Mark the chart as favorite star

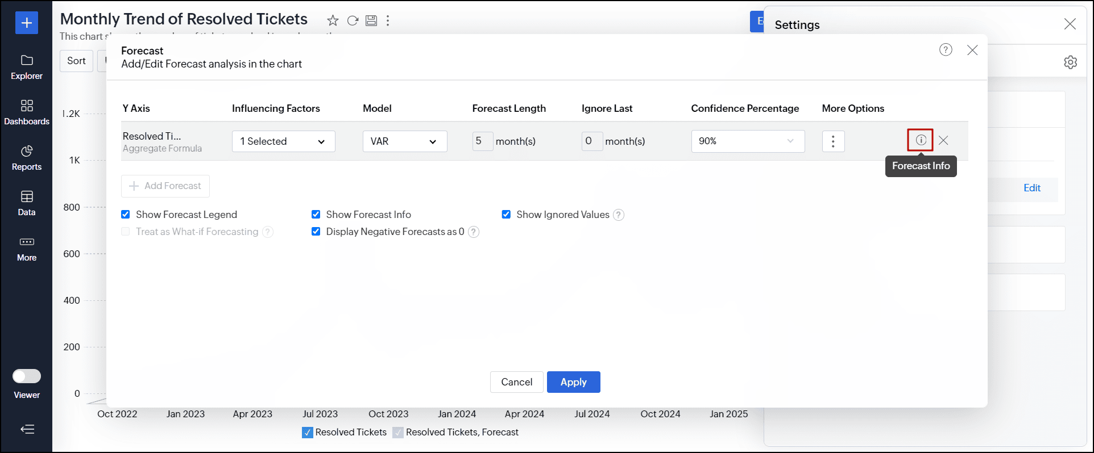pos(333,21)
